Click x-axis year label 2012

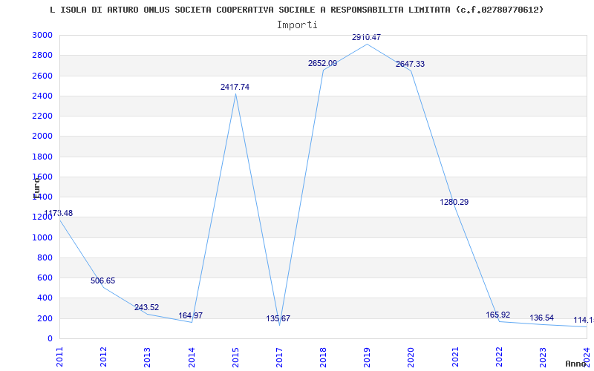pyautogui.click(x=103, y=357)
